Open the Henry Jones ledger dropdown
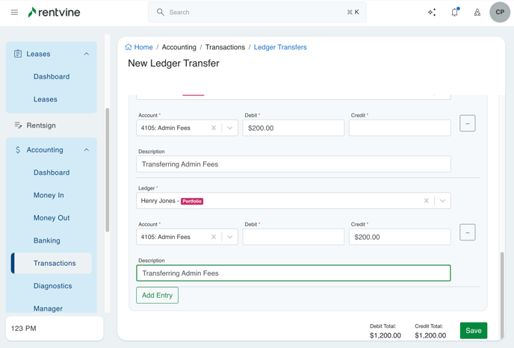This screenshot has width=514, height=348. (442, 201)
